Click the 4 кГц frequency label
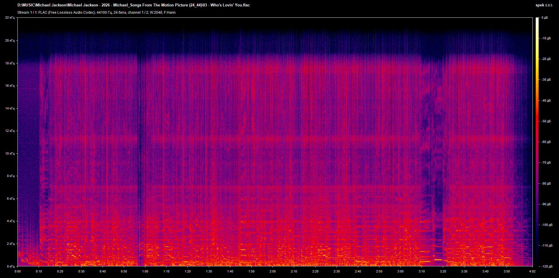Image resolution: width=559 pixels, height=278 pixels. tap(11, 221)
